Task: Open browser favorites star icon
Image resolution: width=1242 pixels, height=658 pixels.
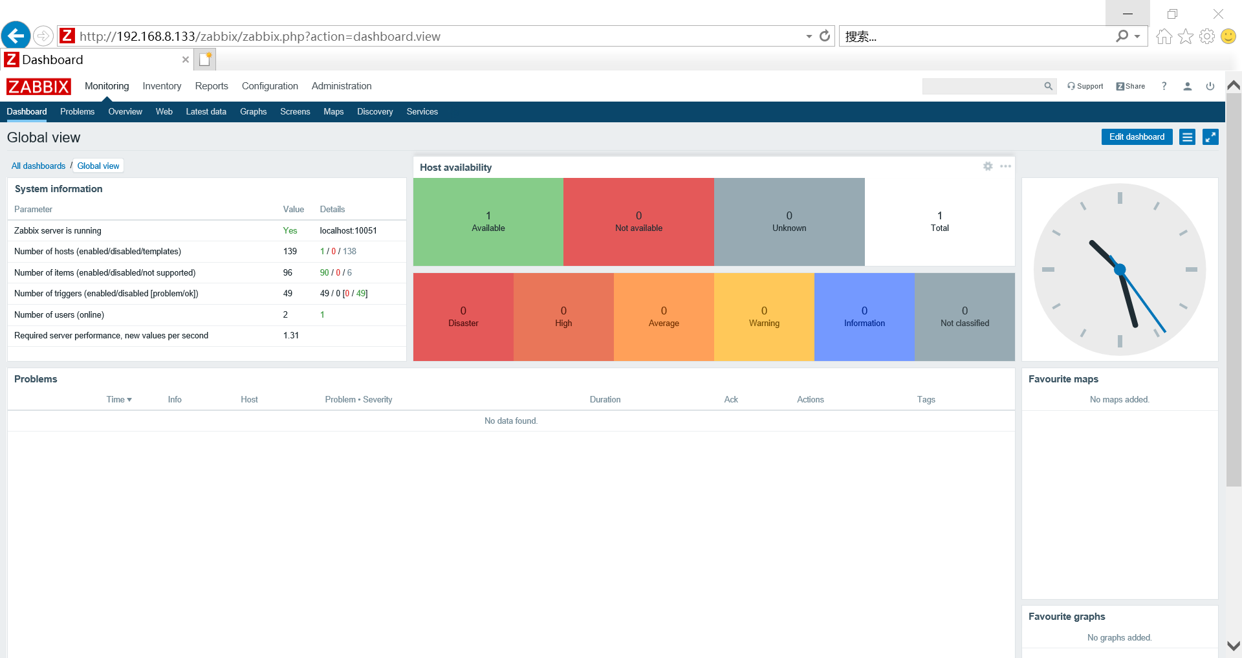Action: click(x=1186, y=36)
